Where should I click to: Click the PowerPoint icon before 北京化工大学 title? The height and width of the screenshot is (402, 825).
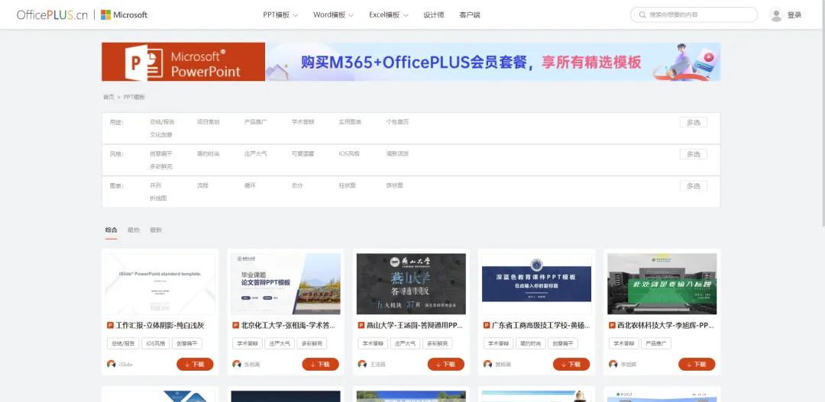tap(236, 325)
